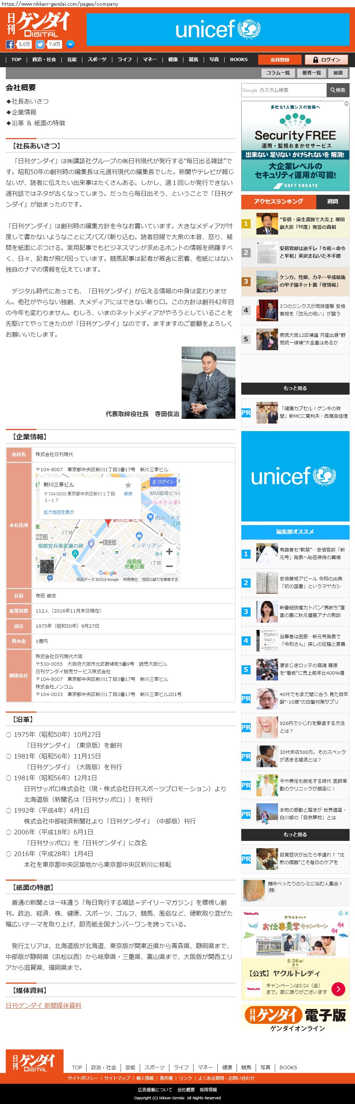Open 日刊ゲンダイ 新聞媒体資料 link
This screenshot has height=1104, width=355.
43,1005
